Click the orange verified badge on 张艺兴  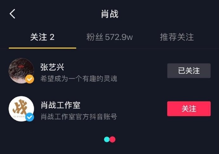pos(30,79)
